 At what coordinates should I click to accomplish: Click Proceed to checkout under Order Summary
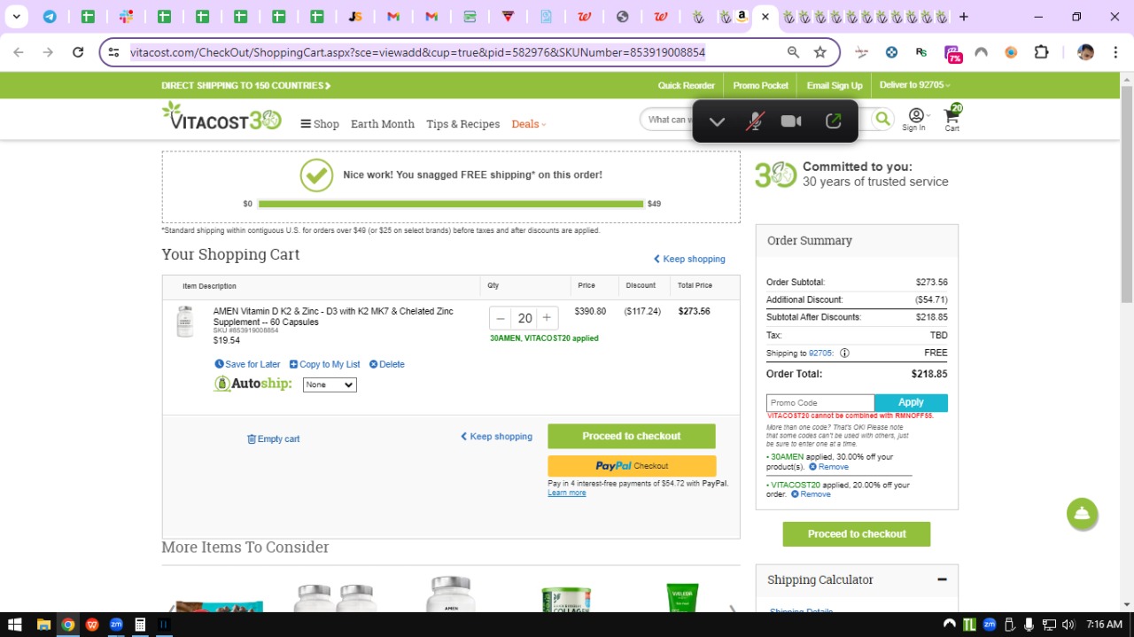857,534
